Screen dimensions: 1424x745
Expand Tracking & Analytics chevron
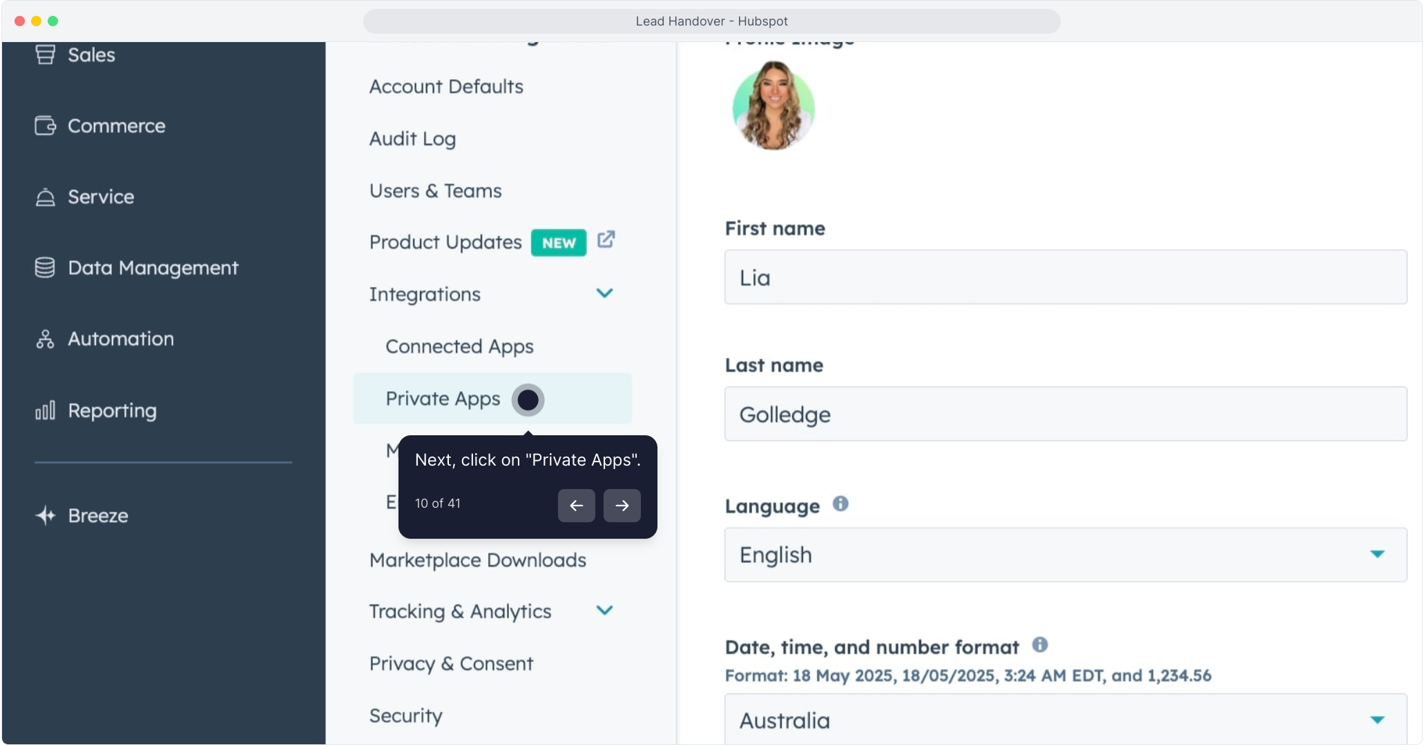[604, 610]
